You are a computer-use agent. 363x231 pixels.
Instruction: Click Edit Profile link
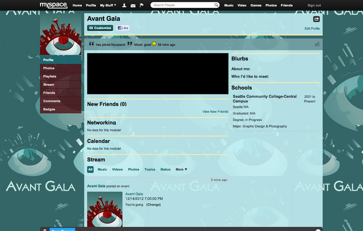312,29
